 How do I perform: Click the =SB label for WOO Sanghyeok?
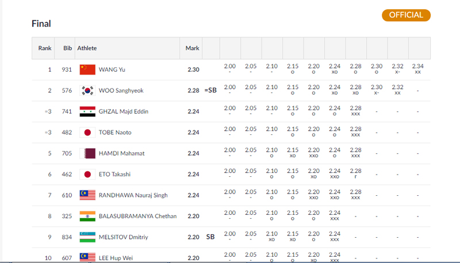point(210,90)
